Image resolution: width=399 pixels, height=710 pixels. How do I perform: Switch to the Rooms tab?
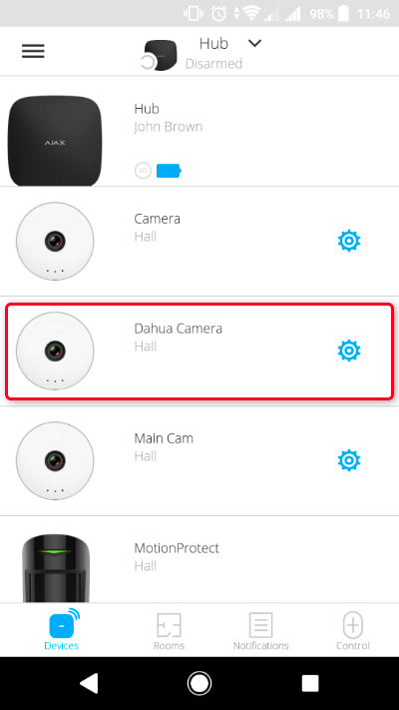169,630
